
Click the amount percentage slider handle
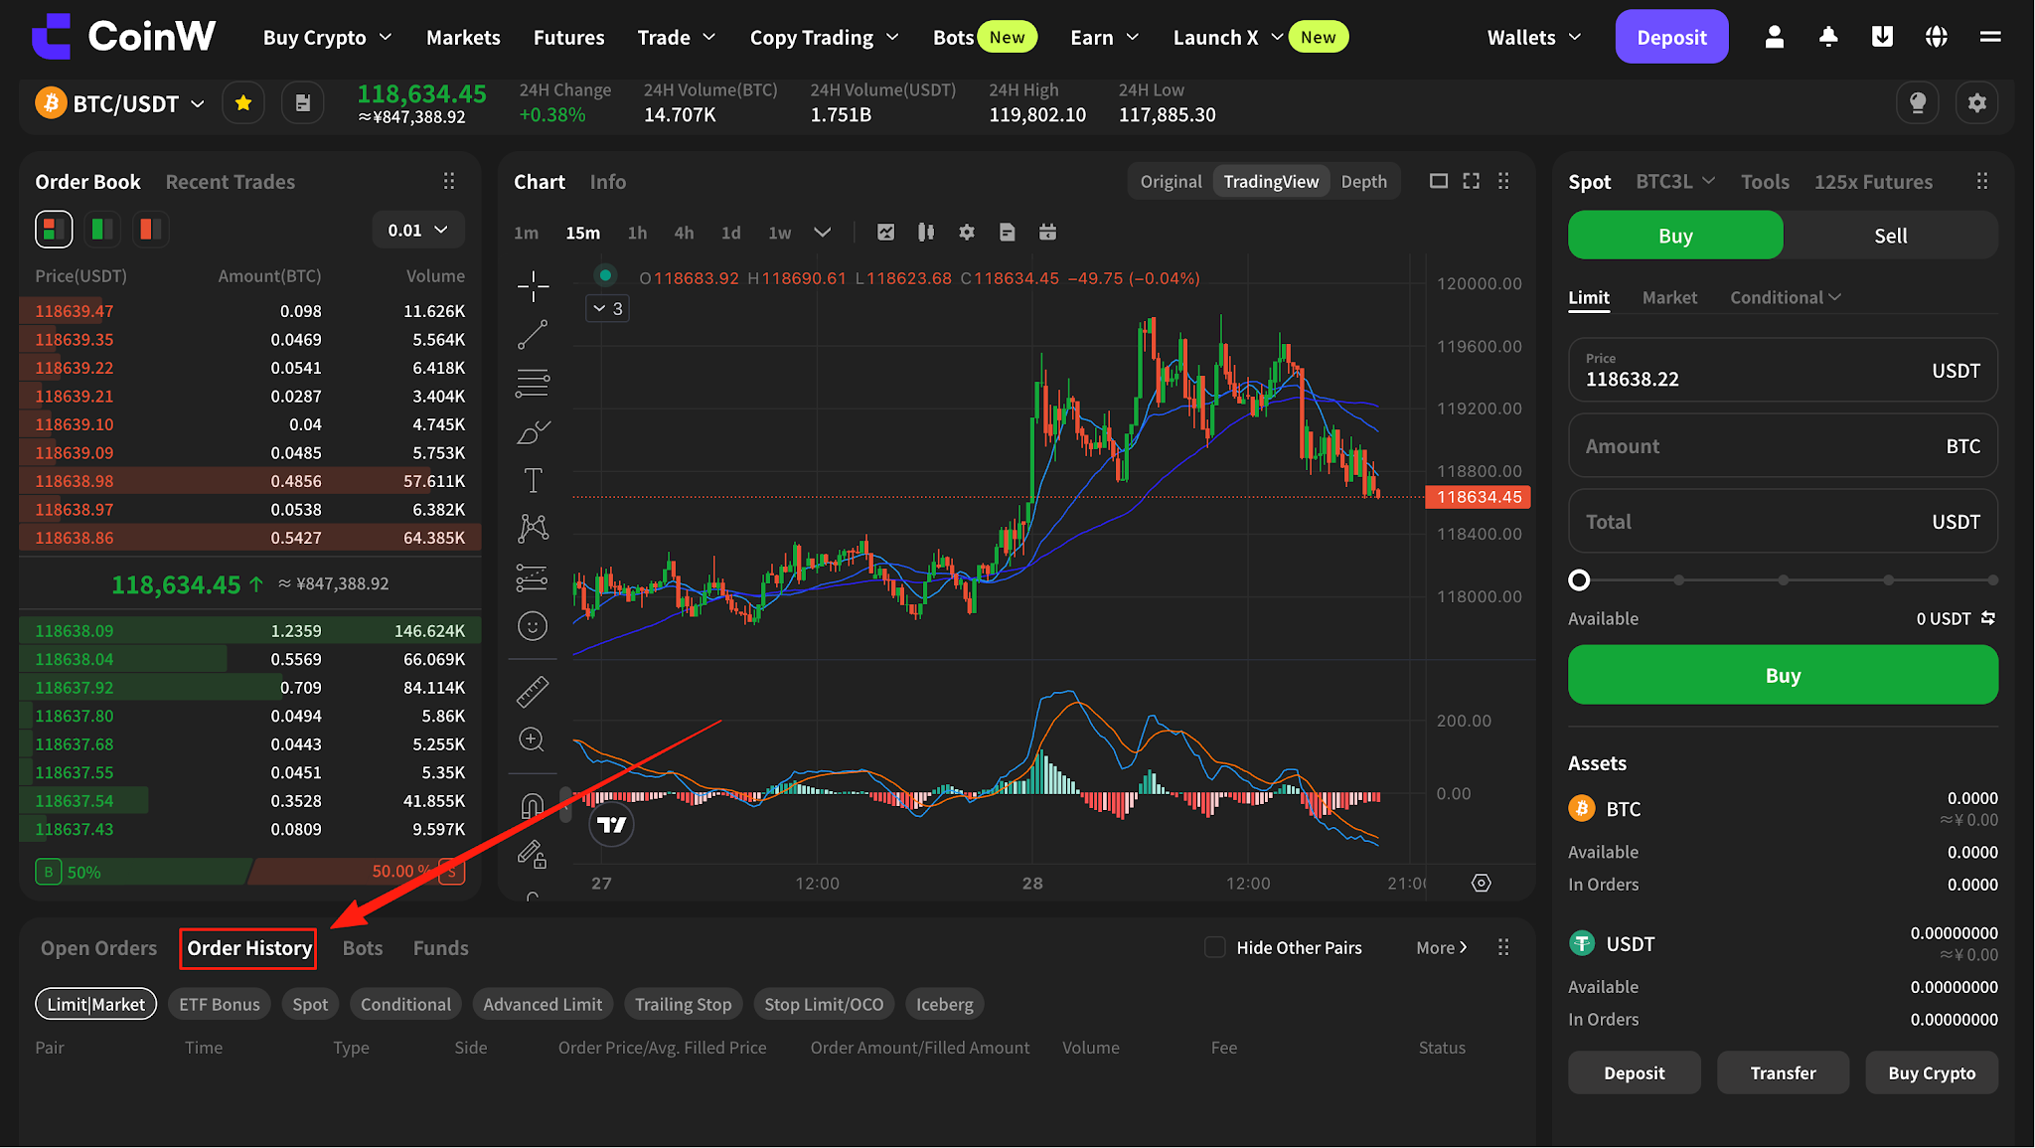[x=1579, y=579]
